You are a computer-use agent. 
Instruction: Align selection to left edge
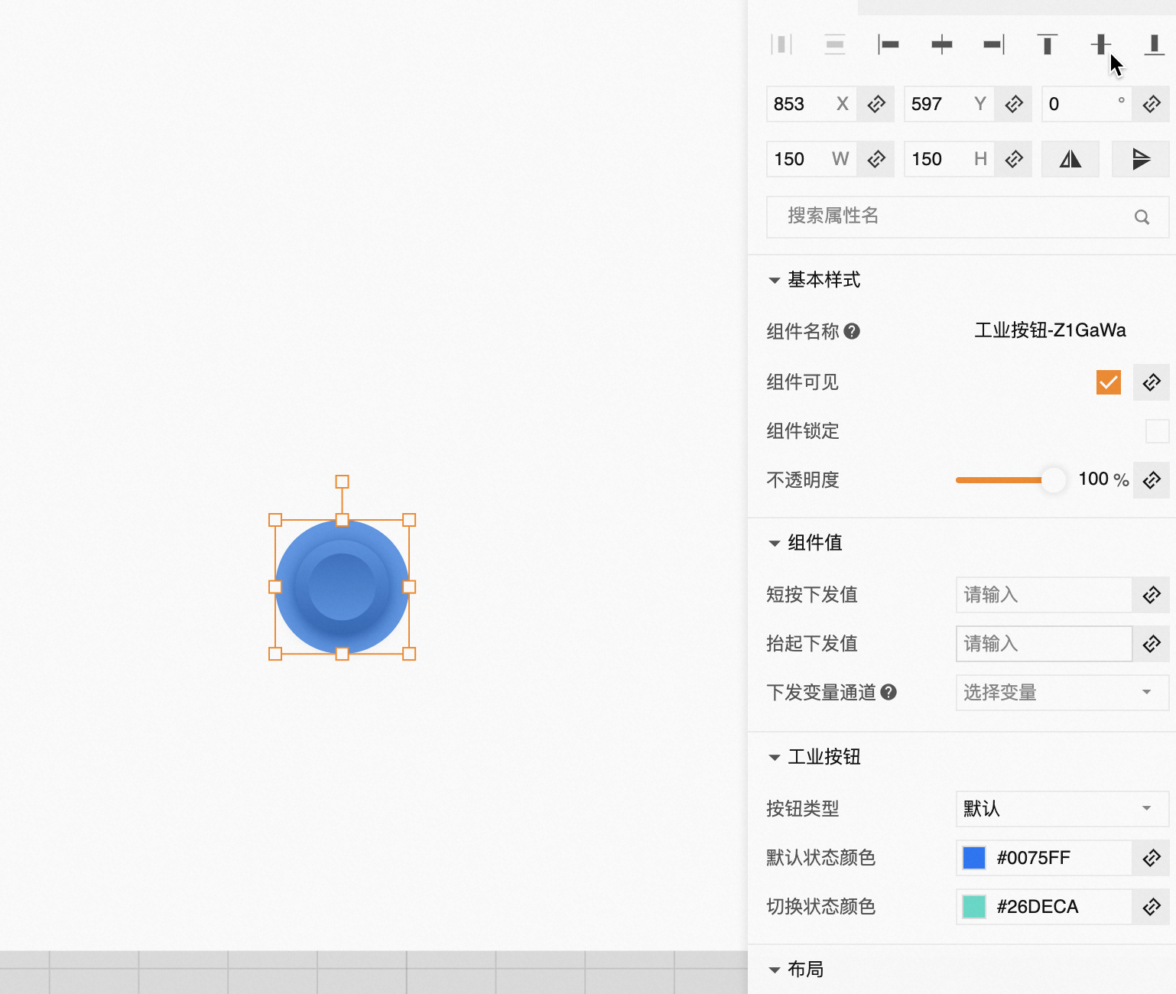click(888, 44)
